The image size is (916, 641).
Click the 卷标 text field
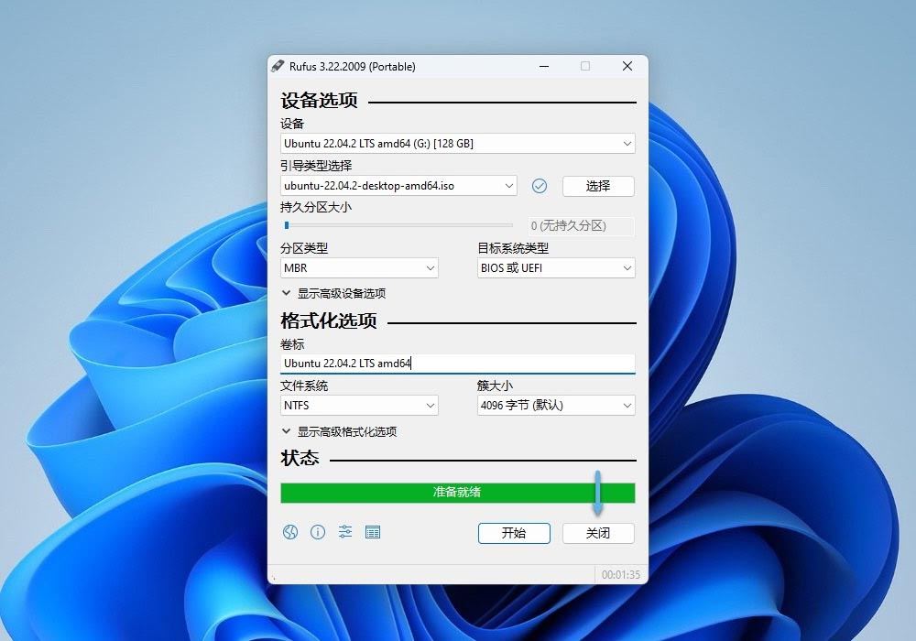[x=457, y=364]
